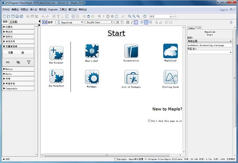Image resolution: width=238 pixels, height=163 pixels.
Task: Toggle the Editable checkbox in status bar
Action: point(115,159)
